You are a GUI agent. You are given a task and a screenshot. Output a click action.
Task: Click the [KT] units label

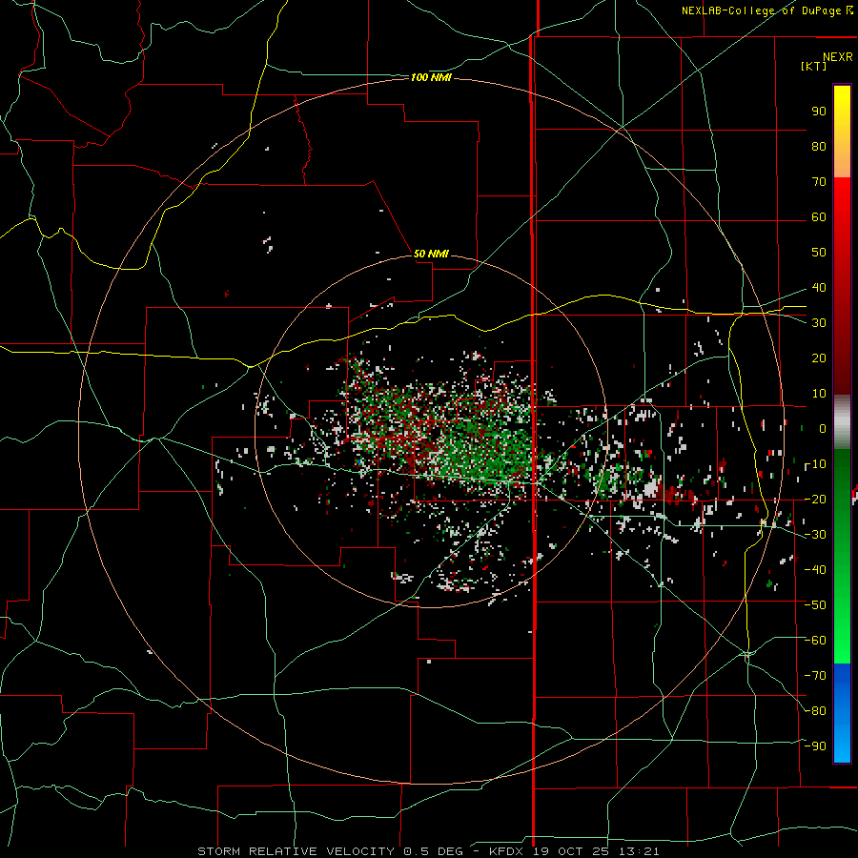[x=813, y=66]
